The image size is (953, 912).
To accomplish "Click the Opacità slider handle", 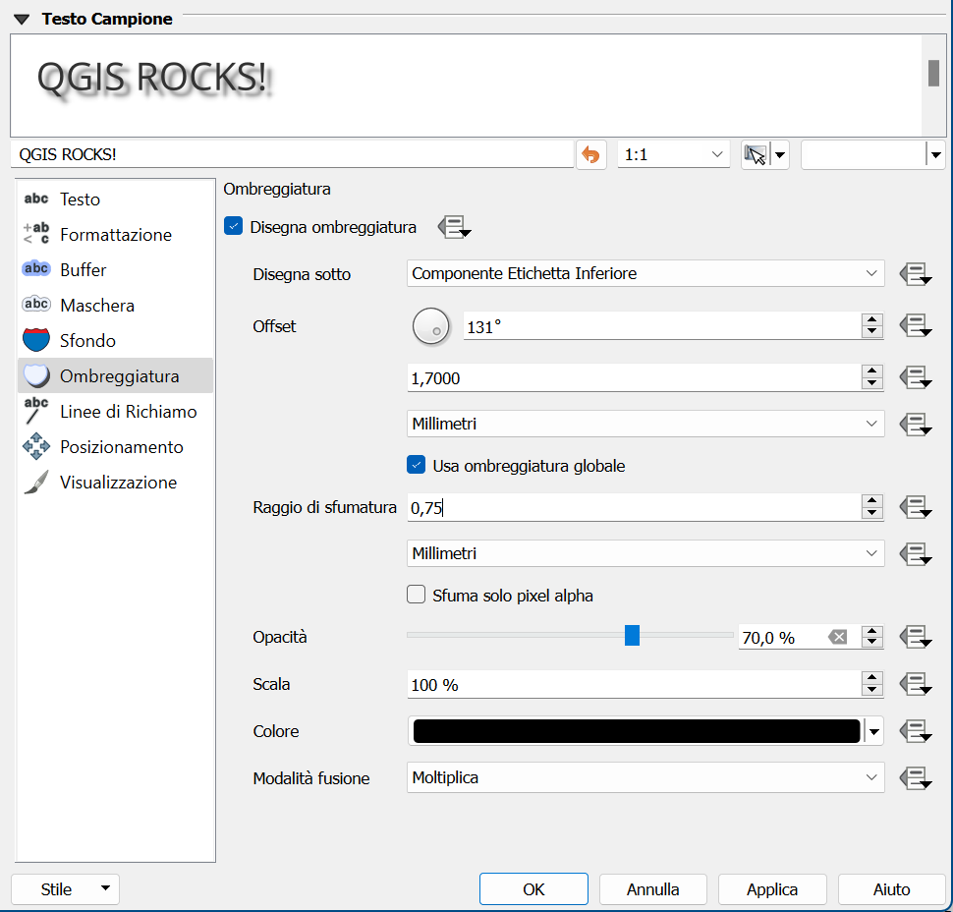I will point(632,635).
